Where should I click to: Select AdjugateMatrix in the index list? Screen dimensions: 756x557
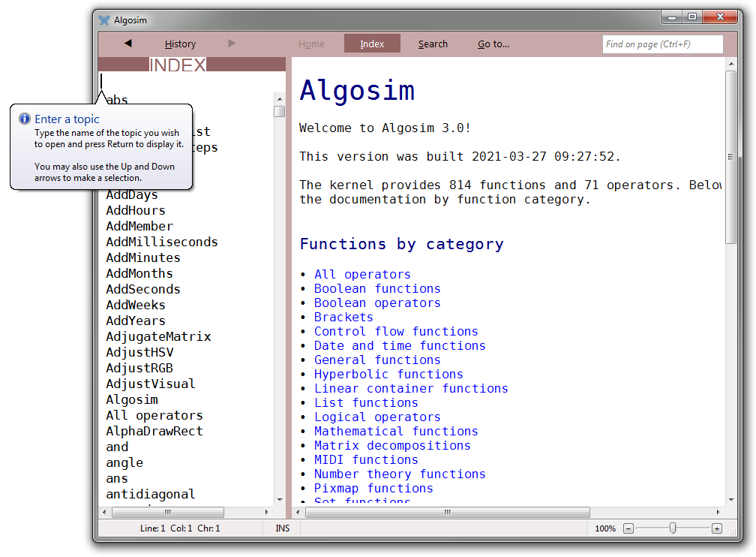[x=158, y=336]
